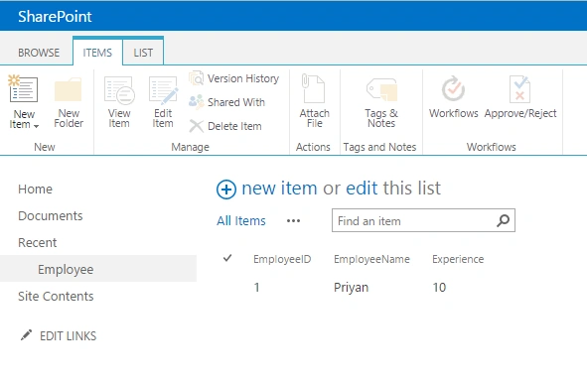Switch to the LIST ribbon tab
587x381 pixels.
143,53
